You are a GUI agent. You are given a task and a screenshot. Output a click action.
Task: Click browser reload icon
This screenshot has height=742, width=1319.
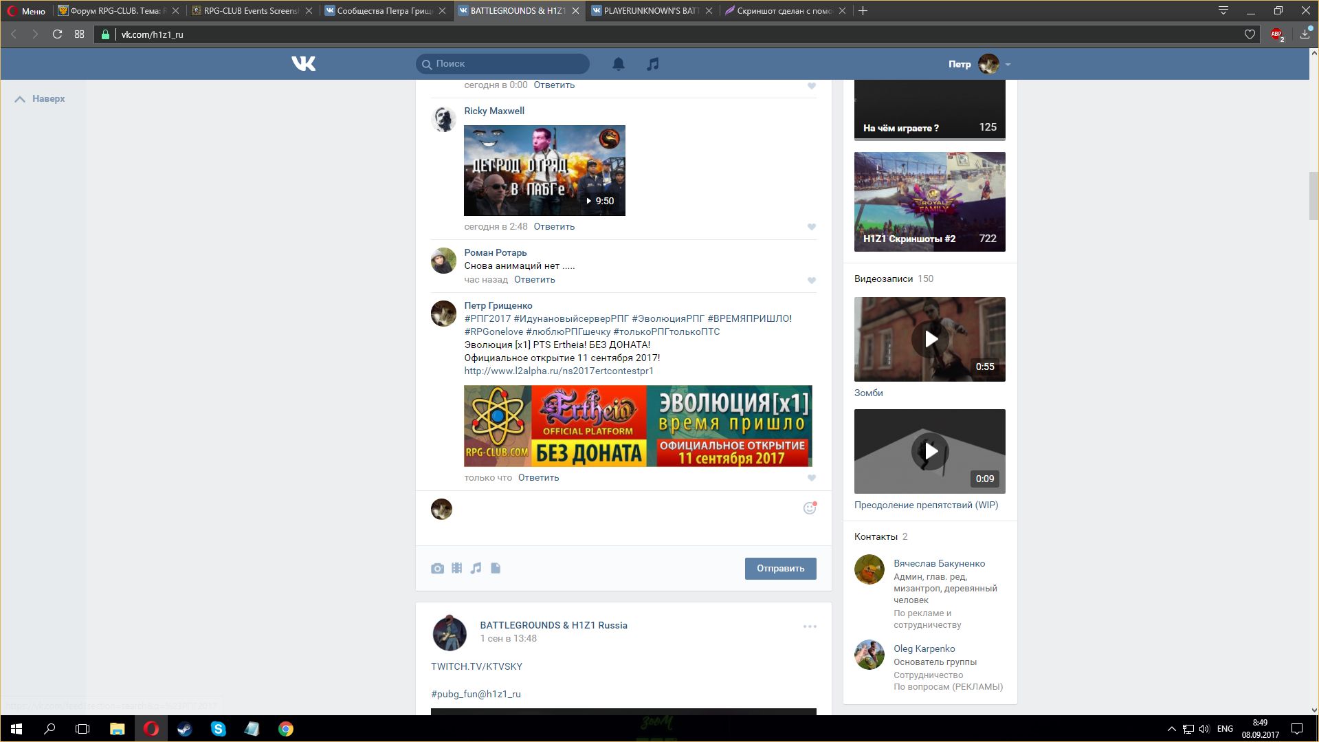tap(58, 34)
